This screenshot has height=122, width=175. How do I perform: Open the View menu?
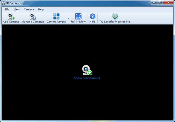(17, 9)
